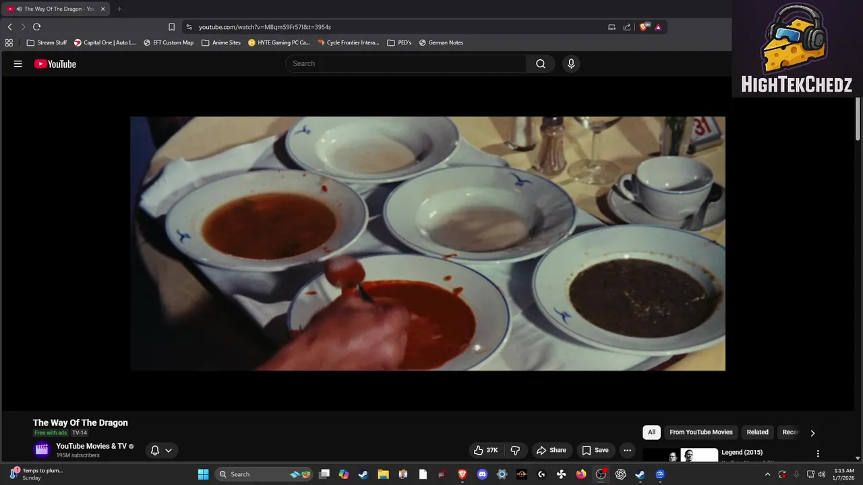Open EFT Custom Map bookmark
The width and height of the screenshot is (863, 485).
coord(169,42)
